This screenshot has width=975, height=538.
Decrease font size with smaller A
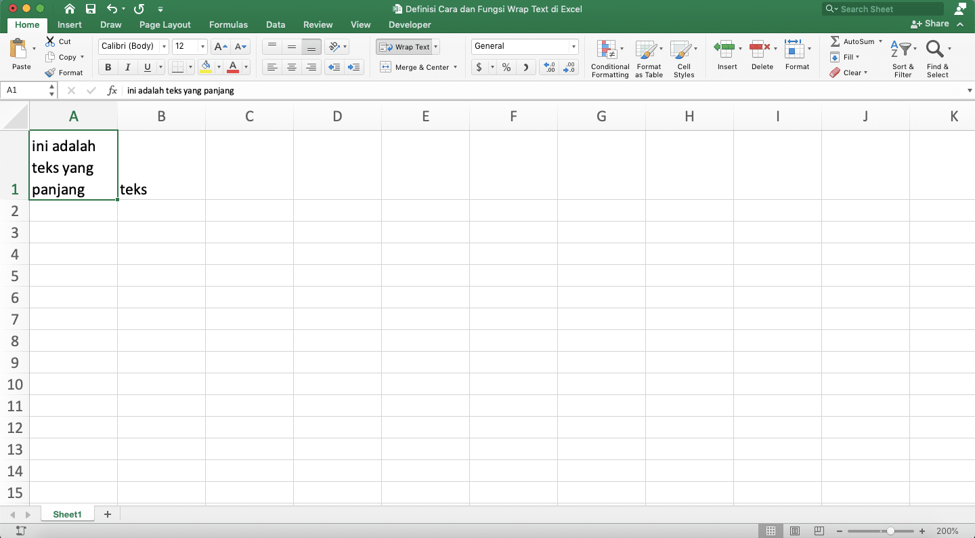(241, 47)
